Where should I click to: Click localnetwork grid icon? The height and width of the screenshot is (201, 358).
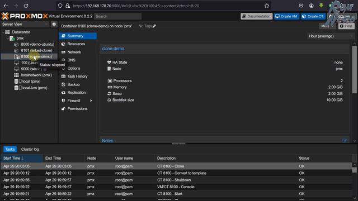coord(16,75)
